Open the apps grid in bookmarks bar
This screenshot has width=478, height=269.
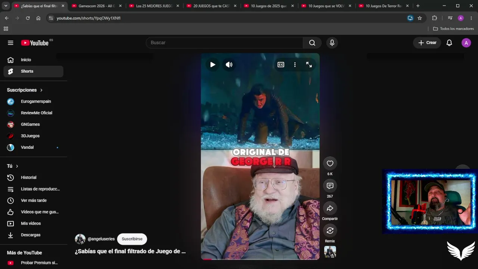point(6,29)
